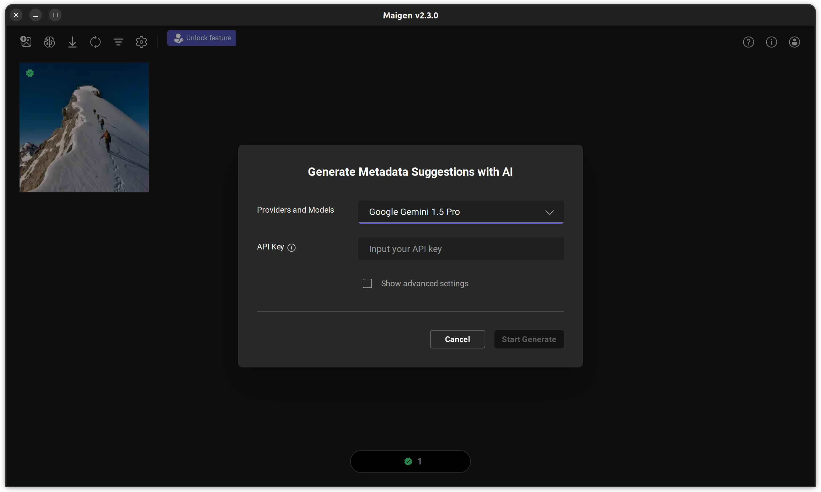Click the Input your API key field
The width and height of the screenshot is (821, 492).
[460, 249]
